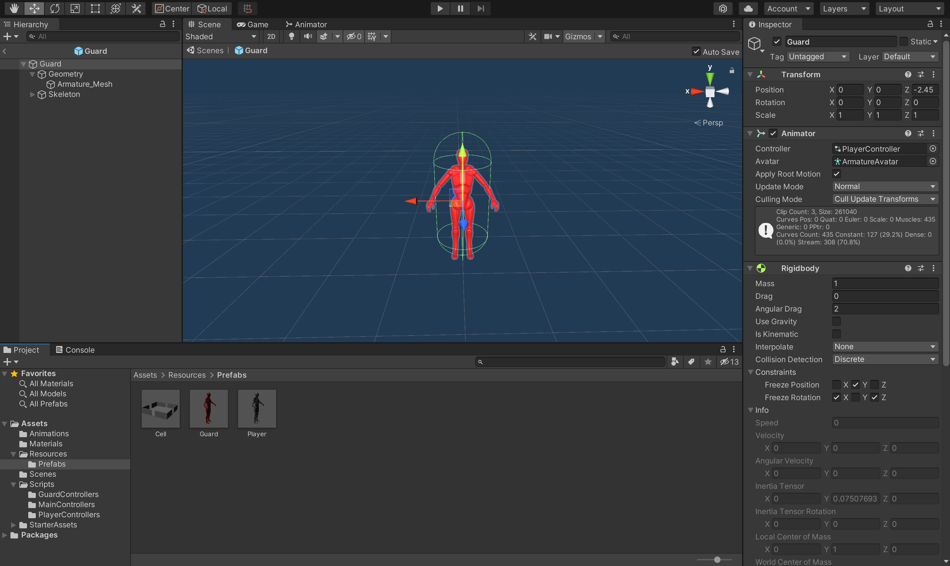Open Scene component editor tools icon
Image resolution: width=950 pixels, height=566 pixels.
click(532, 36)
